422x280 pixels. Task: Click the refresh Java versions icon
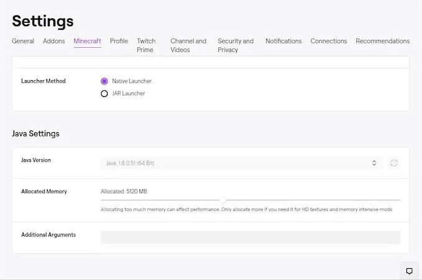[x=393, y=163]
